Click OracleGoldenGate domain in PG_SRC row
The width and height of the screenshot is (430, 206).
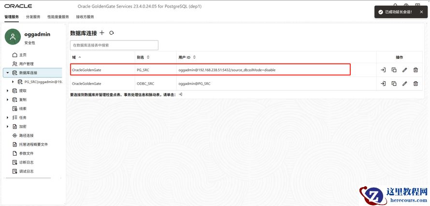(x=86, y=70)
